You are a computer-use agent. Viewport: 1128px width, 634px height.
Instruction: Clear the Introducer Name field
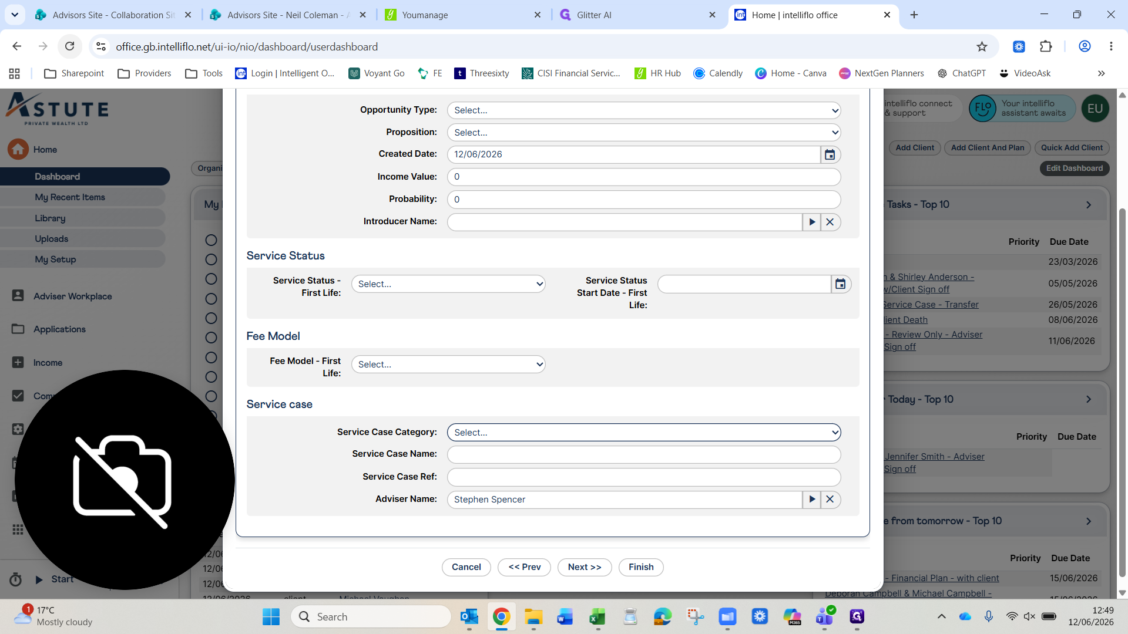pos(830,222)
